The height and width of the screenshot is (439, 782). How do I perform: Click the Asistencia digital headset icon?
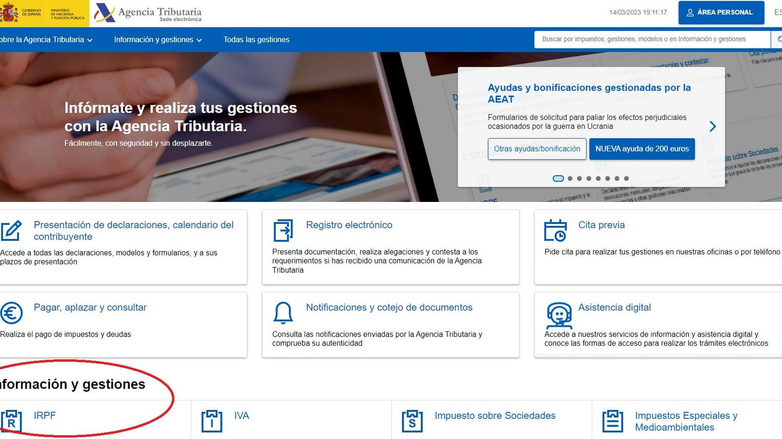click(x=559, y=315)
